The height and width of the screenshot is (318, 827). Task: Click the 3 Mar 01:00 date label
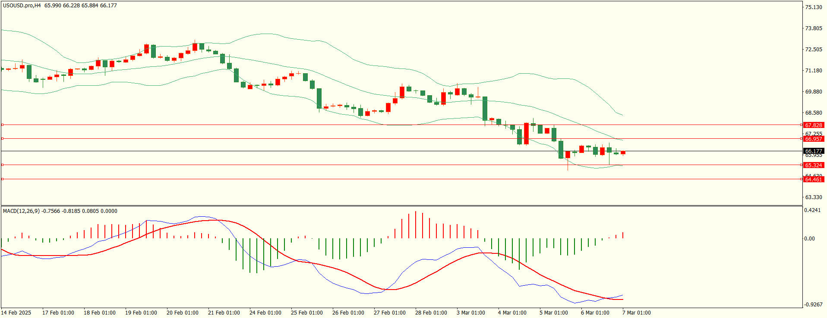470,313
